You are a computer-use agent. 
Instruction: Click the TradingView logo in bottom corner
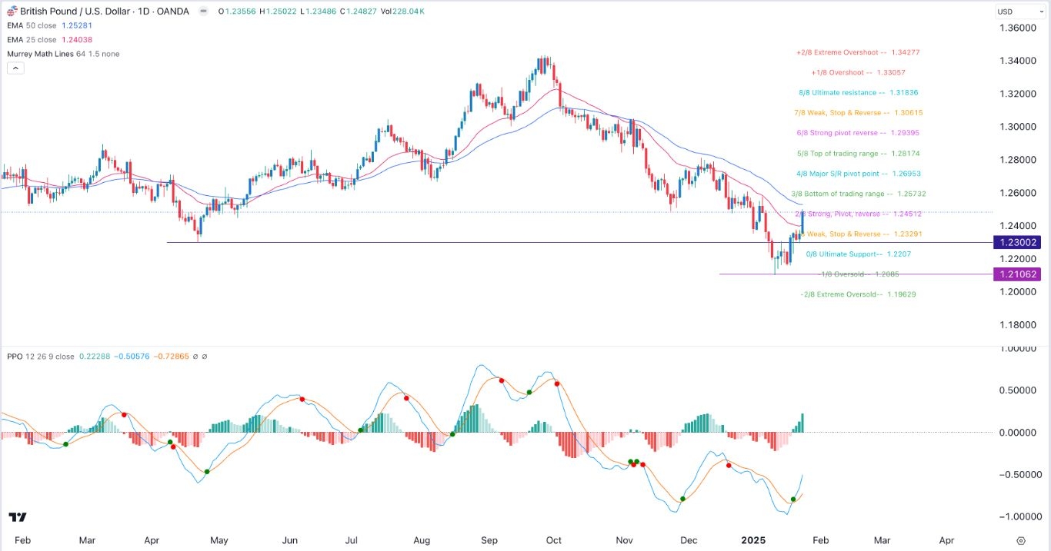[18, 519]
